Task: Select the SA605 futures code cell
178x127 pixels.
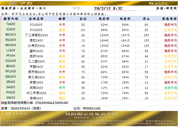Action: pos(11,87)
